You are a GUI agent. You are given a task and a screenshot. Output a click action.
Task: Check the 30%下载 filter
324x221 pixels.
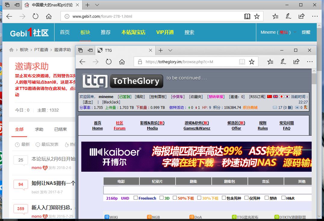click(x=199, y=198)
